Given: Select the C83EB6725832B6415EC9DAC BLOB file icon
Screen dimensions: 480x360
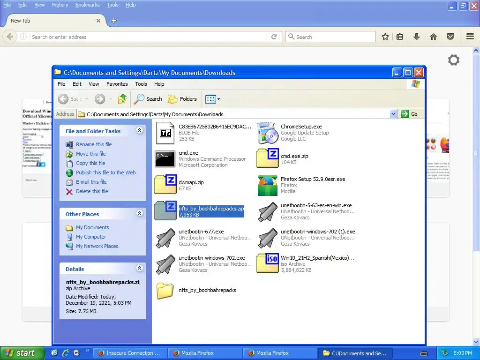Looking at the screenshot, I should [x=165, y=133].
